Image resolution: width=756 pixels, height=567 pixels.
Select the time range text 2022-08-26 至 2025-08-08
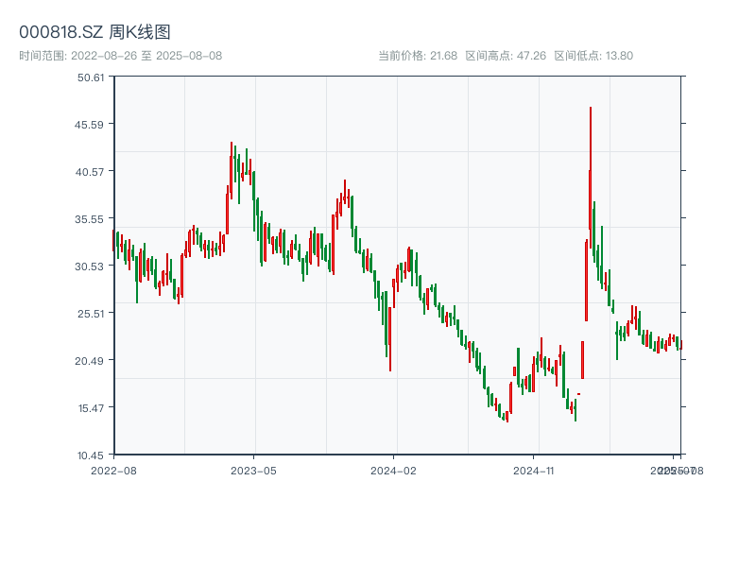point(146,56)
